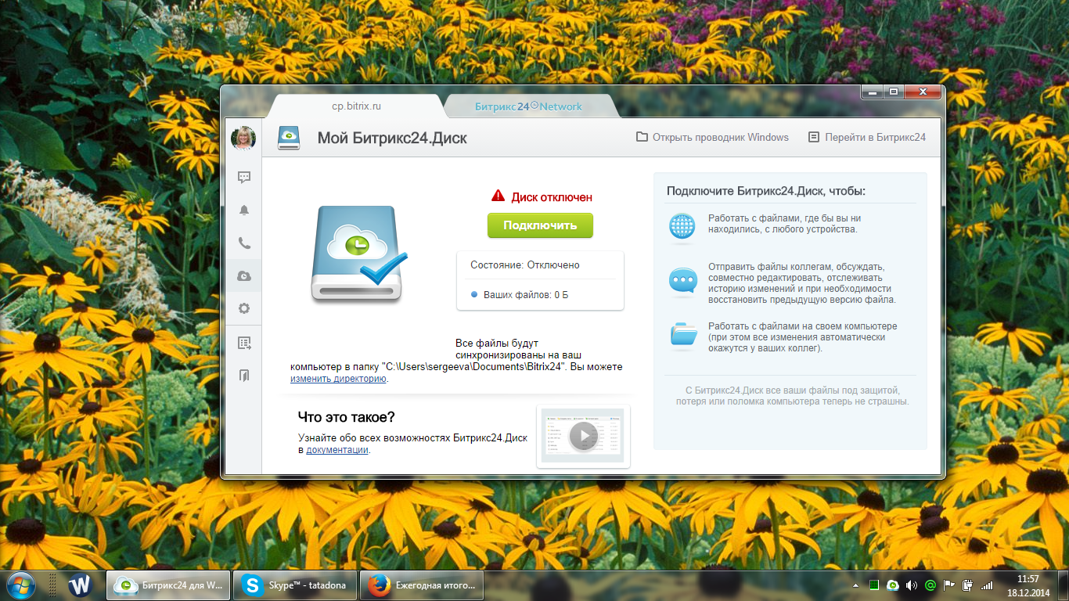Click the list-with-arrow icon in the sidebar

244,343
